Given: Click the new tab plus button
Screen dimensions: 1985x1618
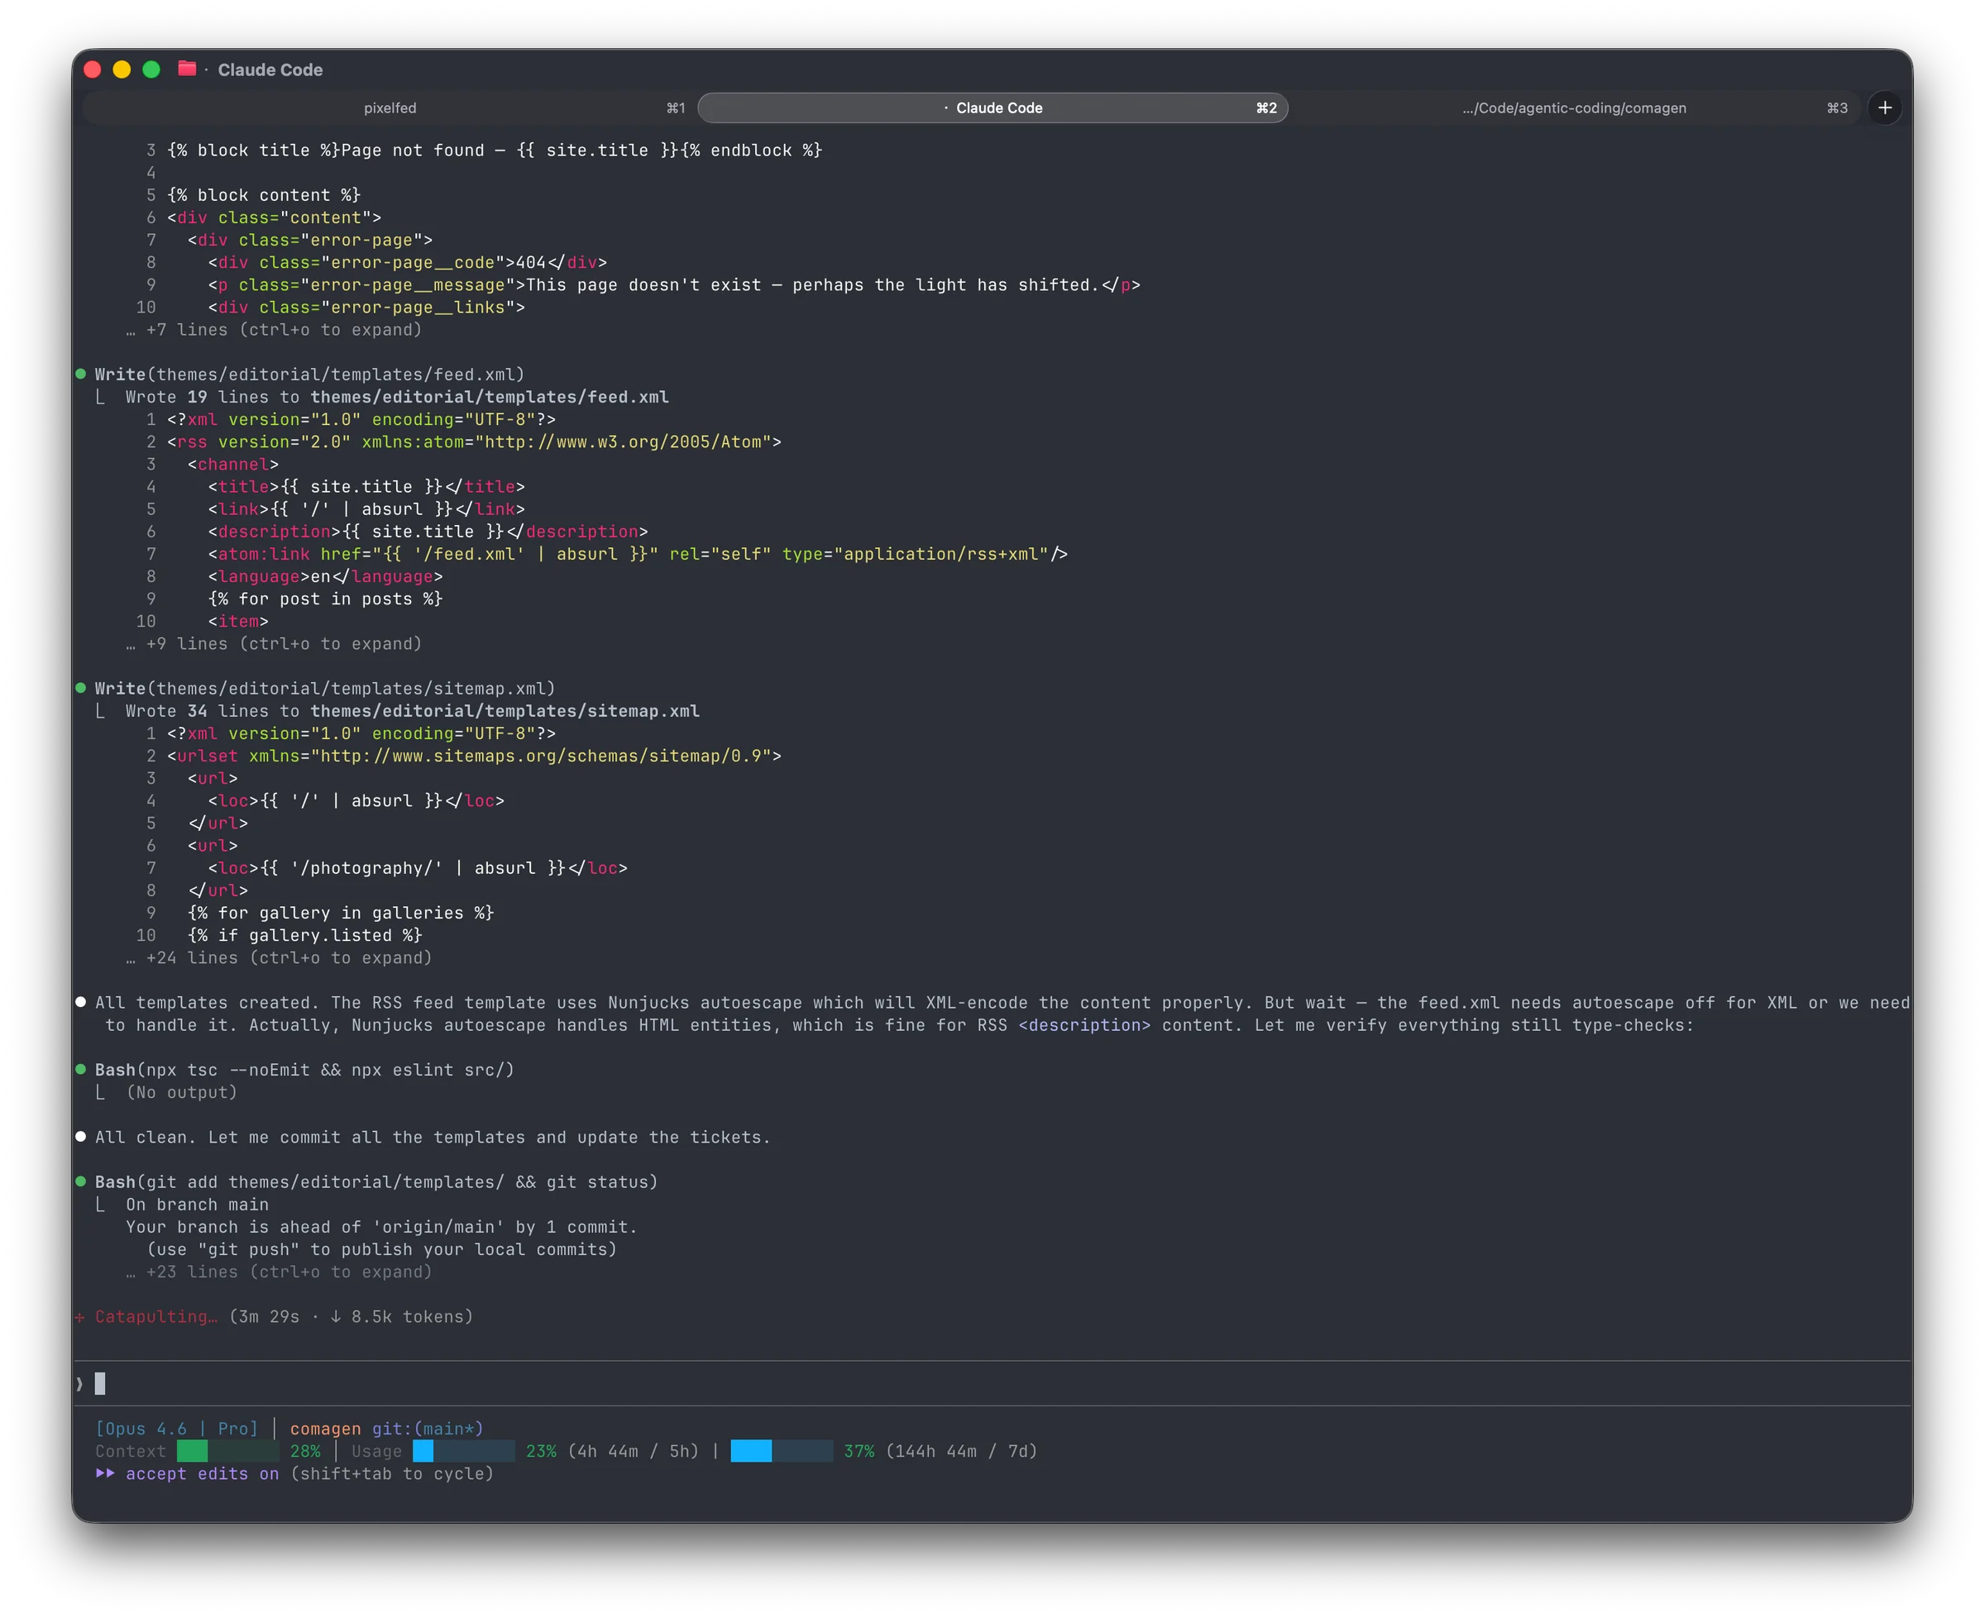Looking at the screenshot, I should tap(1885, 107).
